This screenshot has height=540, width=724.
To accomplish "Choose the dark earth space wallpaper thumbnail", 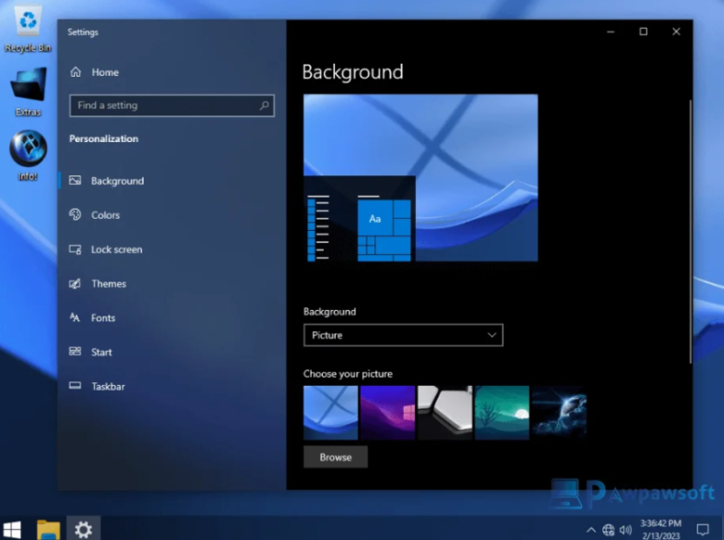I will [559, 413].
